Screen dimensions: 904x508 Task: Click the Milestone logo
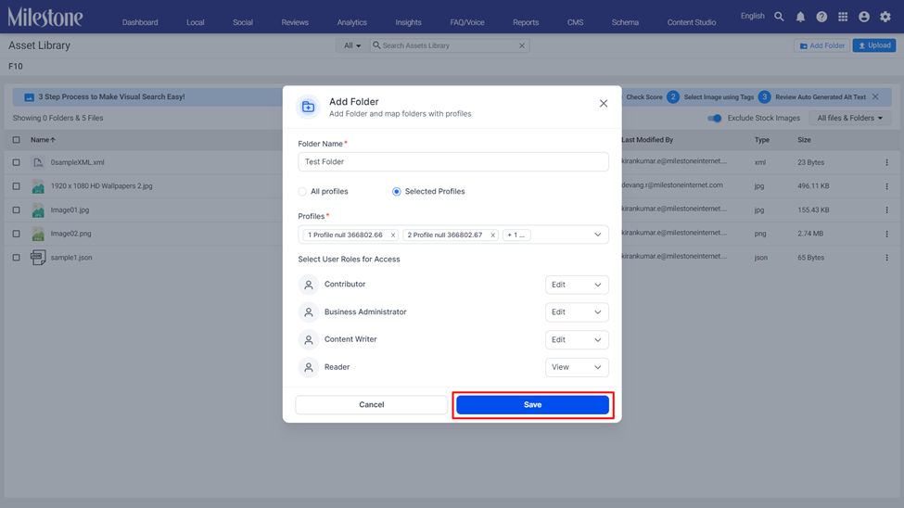click(x=45, y=18)
